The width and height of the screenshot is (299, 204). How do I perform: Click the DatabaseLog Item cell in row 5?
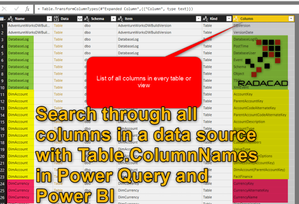(x=159, y=53)
